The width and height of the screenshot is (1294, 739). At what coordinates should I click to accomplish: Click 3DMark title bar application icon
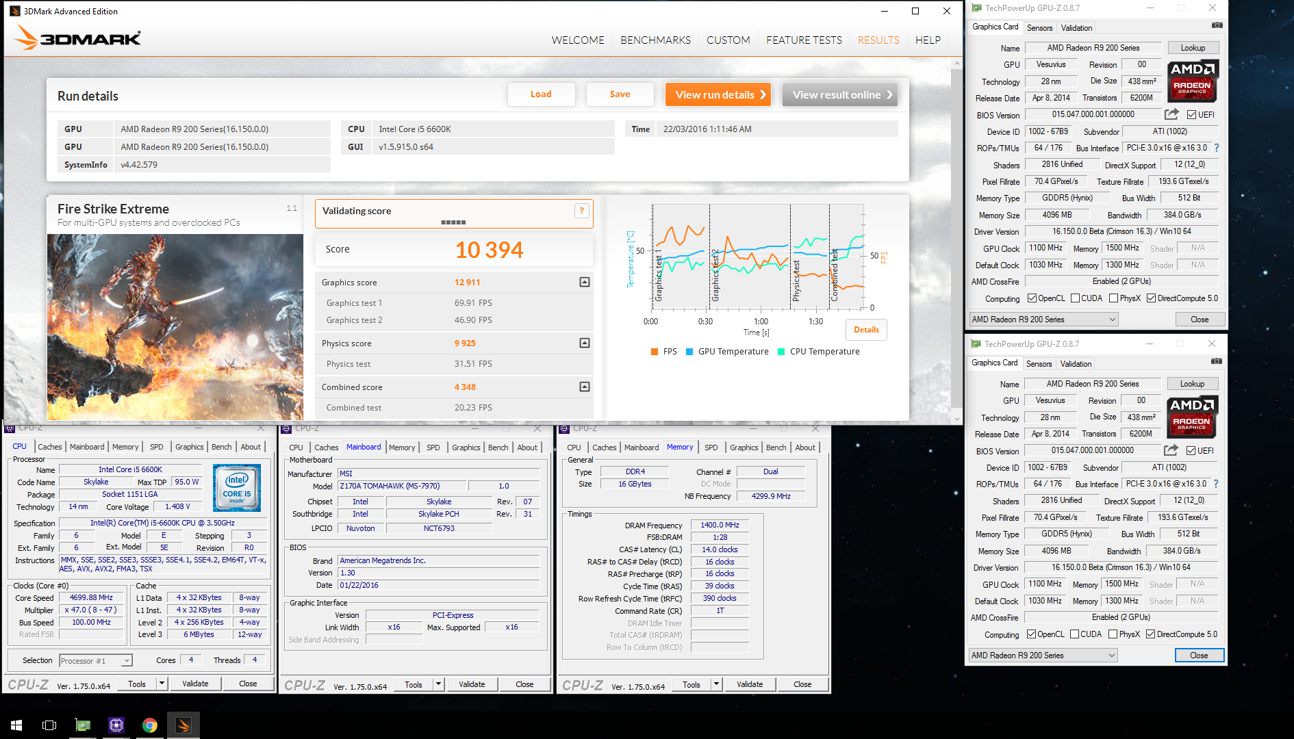[15, 11]
